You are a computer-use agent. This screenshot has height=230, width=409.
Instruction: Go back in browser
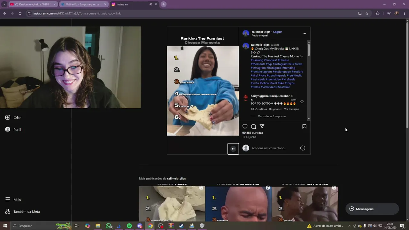point(4,13)
